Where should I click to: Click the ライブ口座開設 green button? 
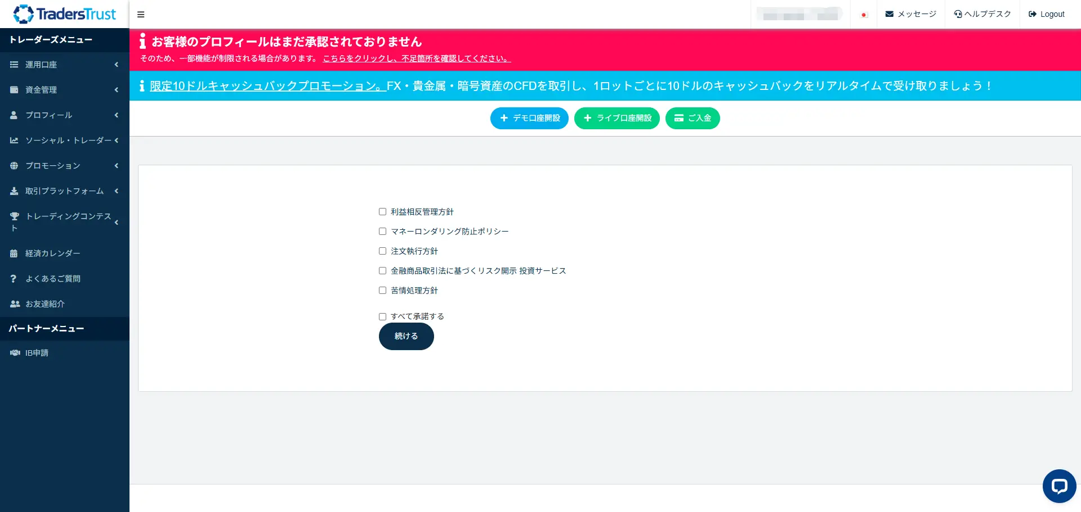pyautogui.click(x=617, y=118)
